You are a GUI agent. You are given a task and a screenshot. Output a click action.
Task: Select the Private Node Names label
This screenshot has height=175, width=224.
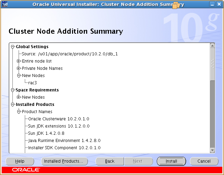click(x=42, y=68)
